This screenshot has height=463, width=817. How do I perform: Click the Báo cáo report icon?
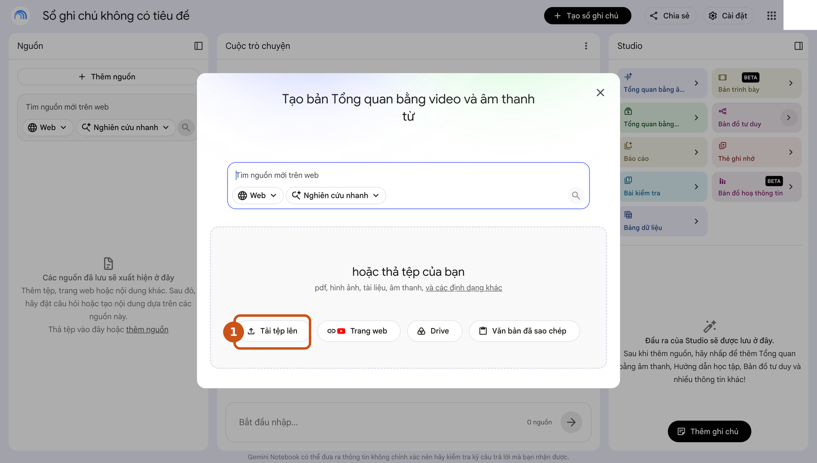[x=628, y=146]
